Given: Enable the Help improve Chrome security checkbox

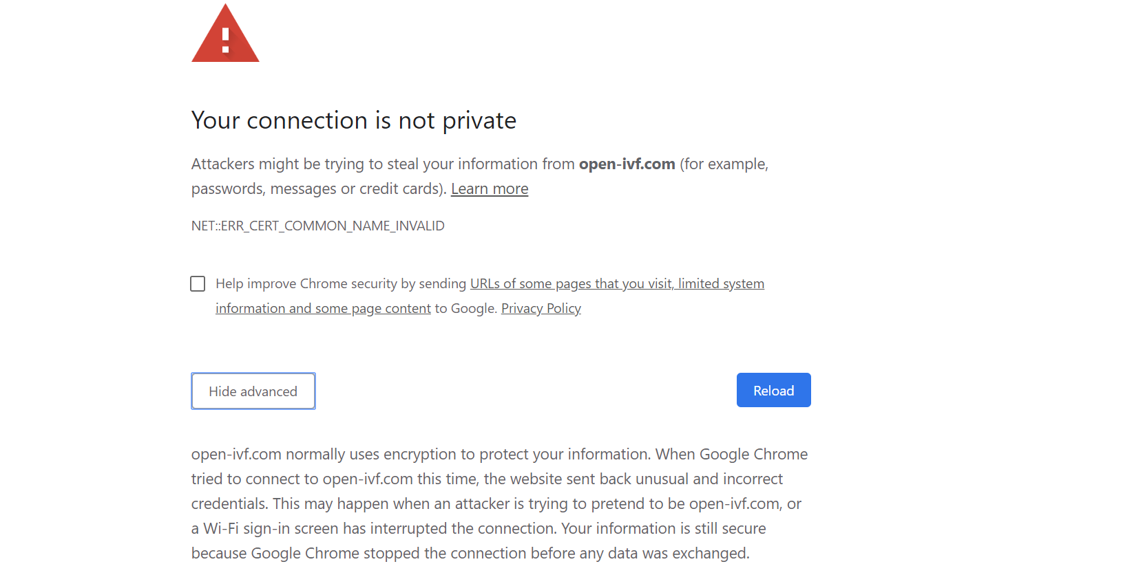Looking at the screenshot, I should click(x=198, y=284).
